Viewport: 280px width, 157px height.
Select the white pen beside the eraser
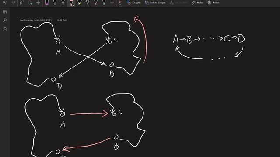tap(55, 3)
